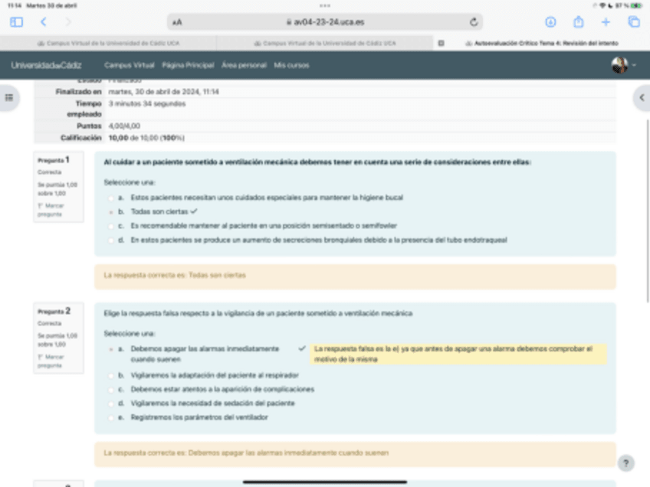Select option d about secreciones bronquiales
Viewport: 650px width, 487px height.
pyautogui.click(x=110, y=240)
